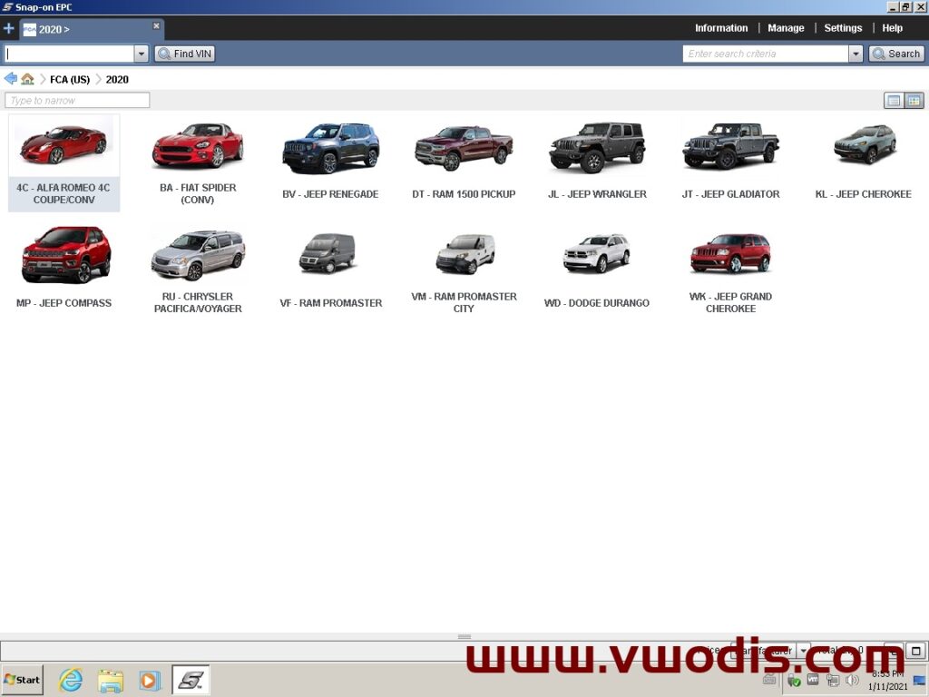Click 'RU - CHRYSLER PACIFICA/VOYAGER' label
The image size is (929, 697).
197,302
